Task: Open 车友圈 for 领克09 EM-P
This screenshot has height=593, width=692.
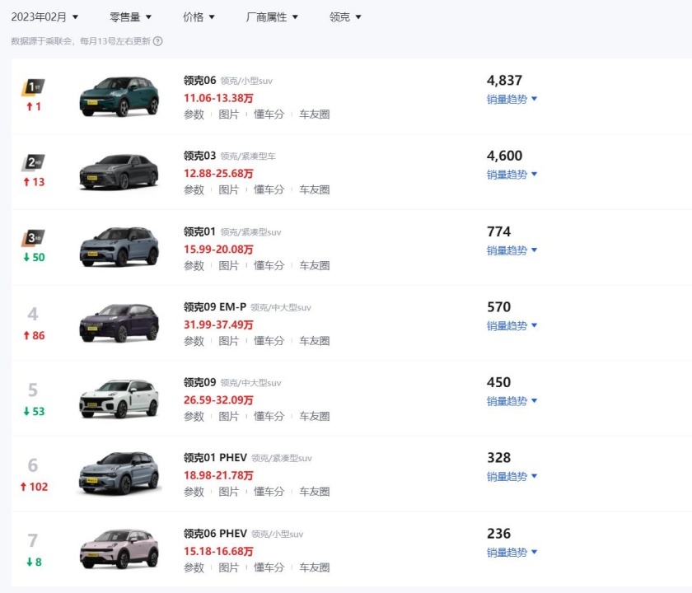Action: [x=315, y=341]
